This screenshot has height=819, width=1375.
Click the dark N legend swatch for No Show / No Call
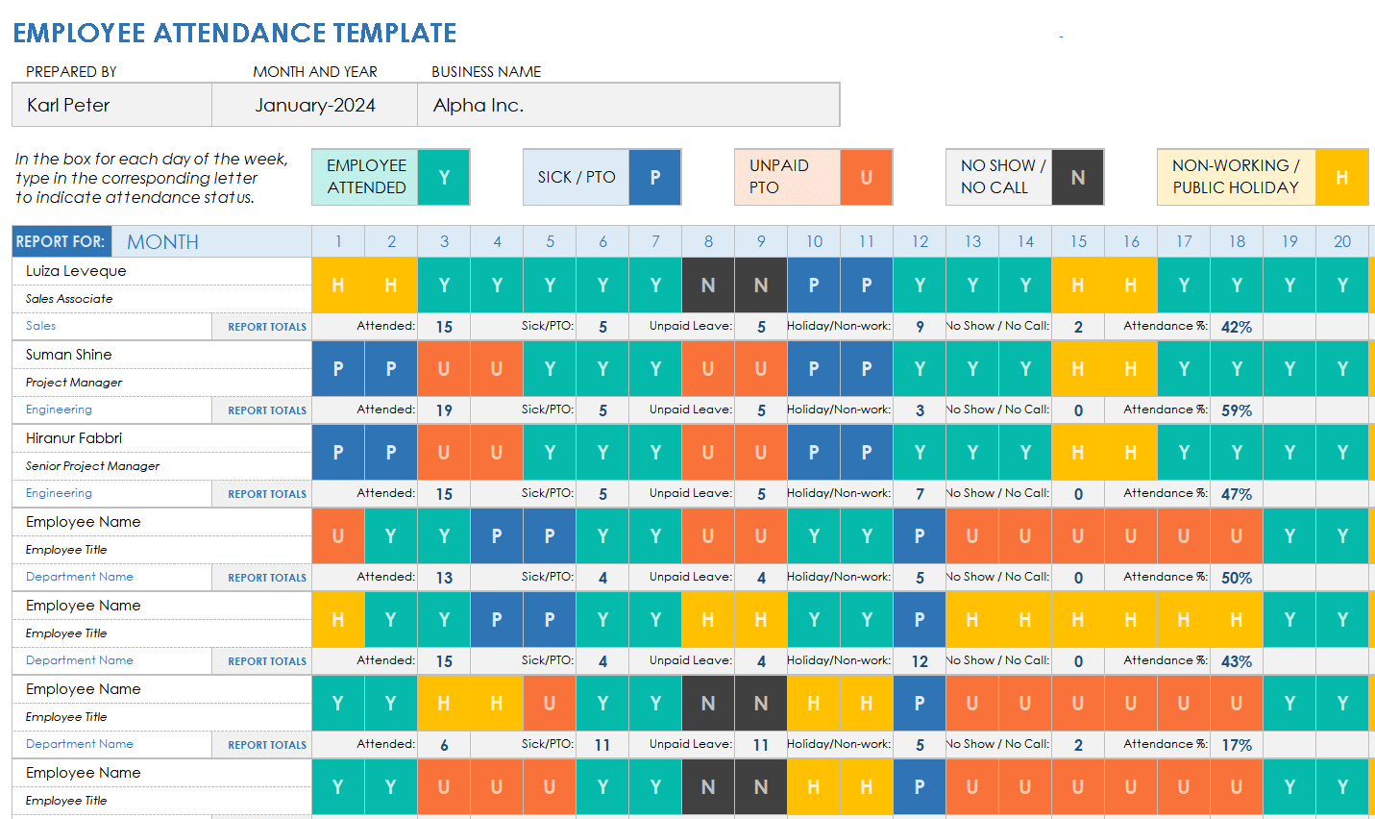[1078, 177]
